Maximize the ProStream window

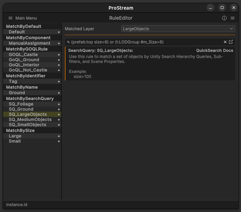coord(222,8)
